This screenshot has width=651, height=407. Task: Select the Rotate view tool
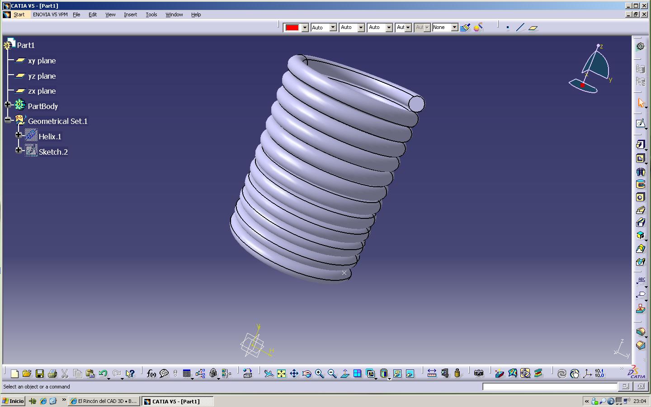pos(307,374)
